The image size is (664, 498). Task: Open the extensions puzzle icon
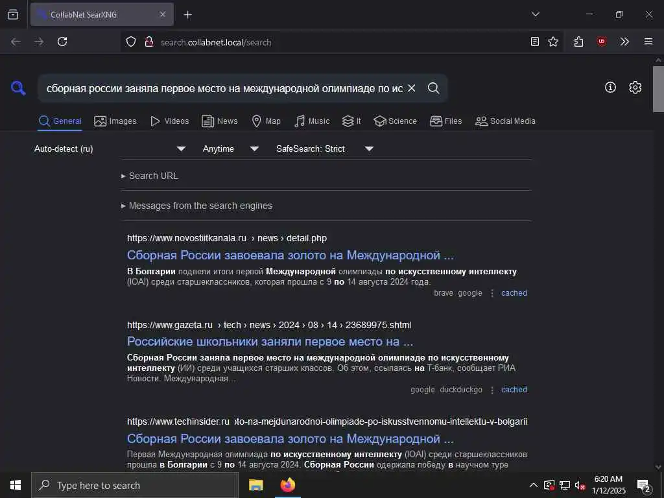578,41
